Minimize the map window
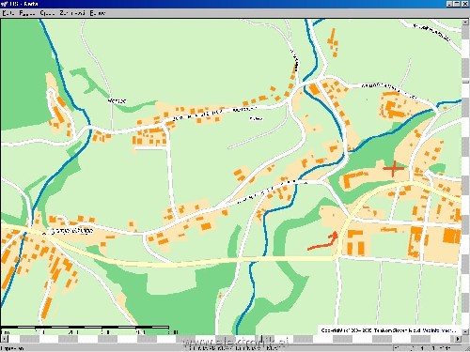Image resolution: width=470 pixels, height=352 pixels. (x=449, y=4)
